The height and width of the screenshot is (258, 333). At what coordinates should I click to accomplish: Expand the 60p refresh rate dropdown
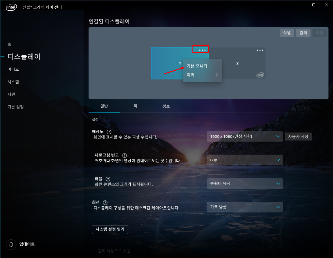[x=245, y=160]
